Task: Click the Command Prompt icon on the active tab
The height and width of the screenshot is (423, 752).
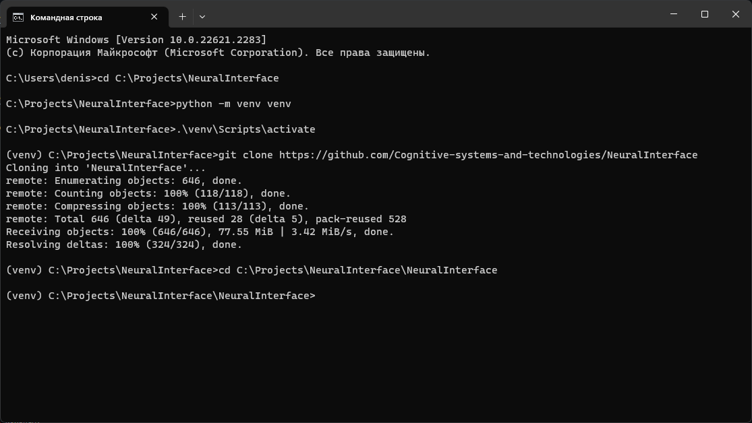Action: (x=17, y=17)
